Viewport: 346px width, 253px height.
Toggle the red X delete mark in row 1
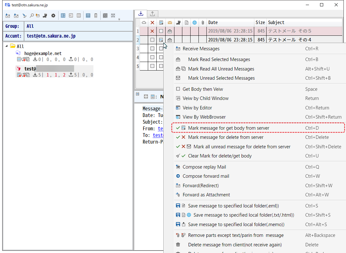[152, 31]
